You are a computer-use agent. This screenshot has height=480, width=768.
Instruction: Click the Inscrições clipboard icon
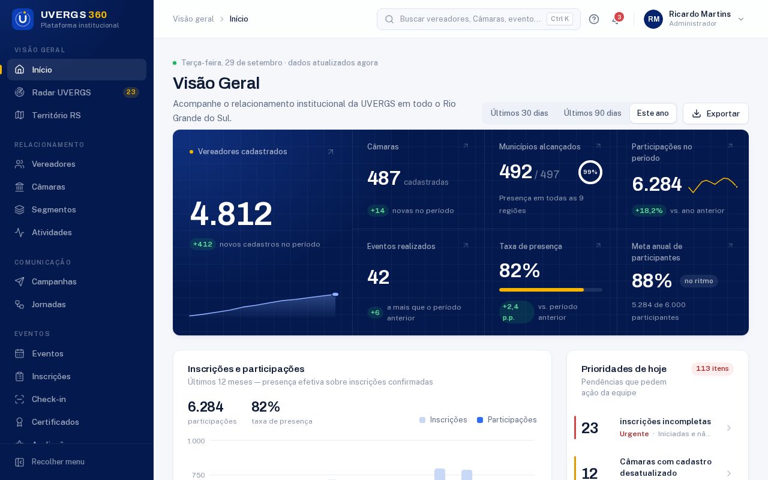coord(20,376)
